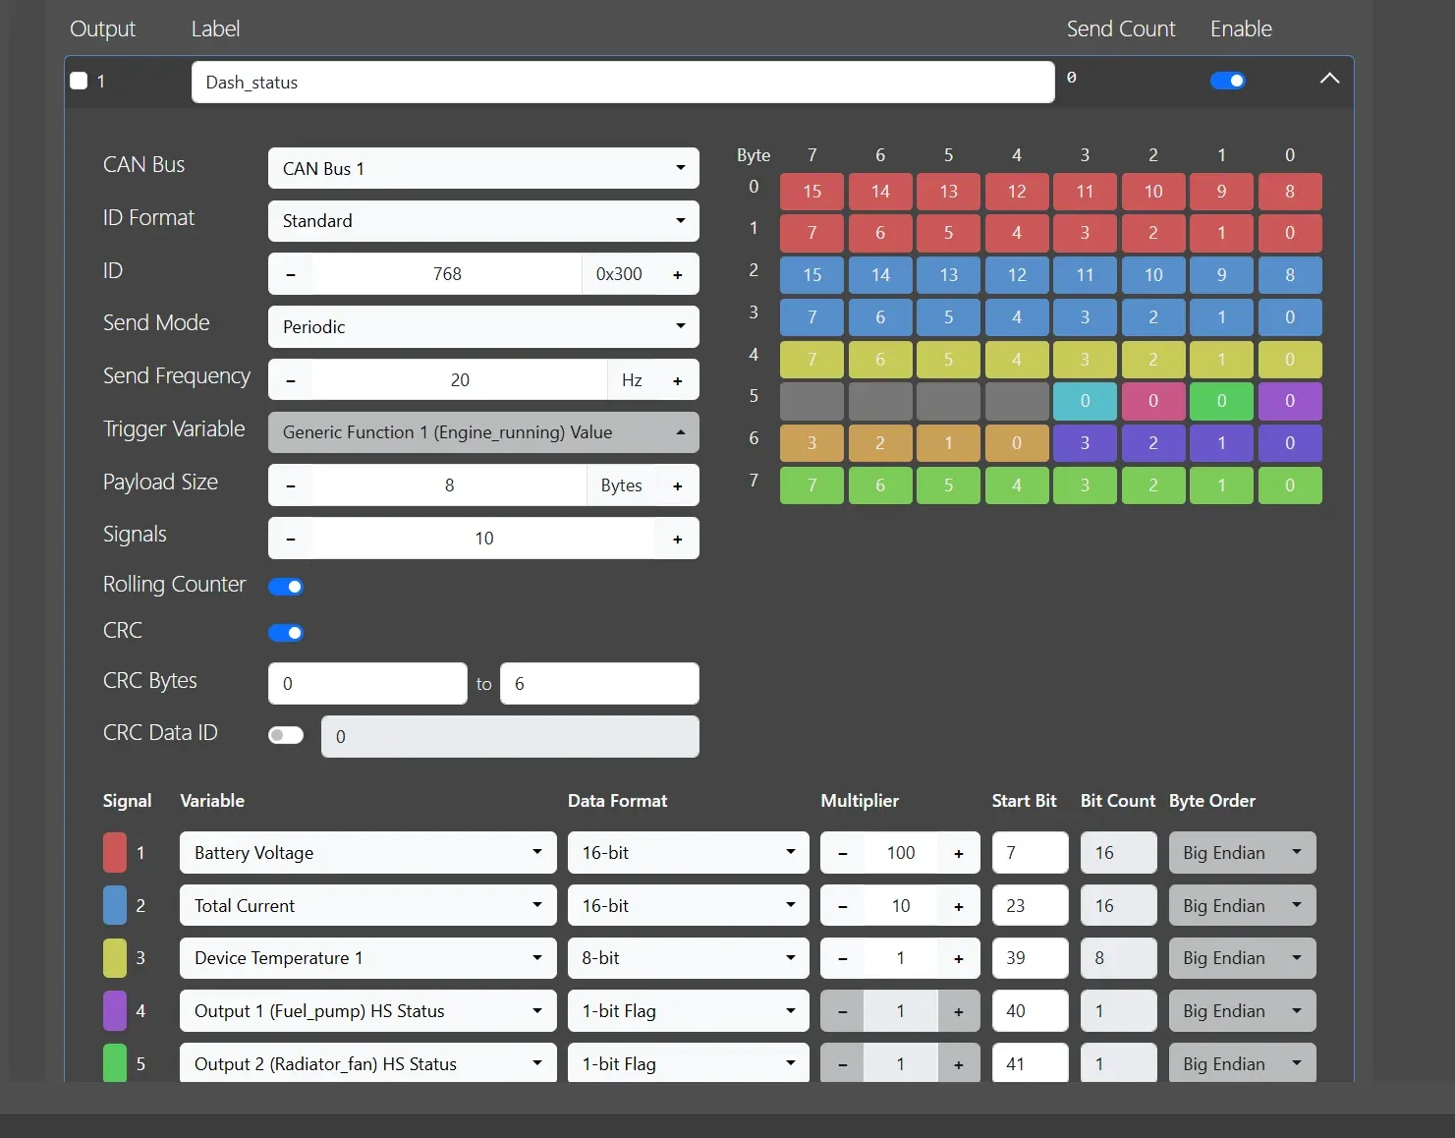Decrease the Device Temperature 1 multiplier
The width and height of the screenshot is (1455, 1138).
pos(843,958)
